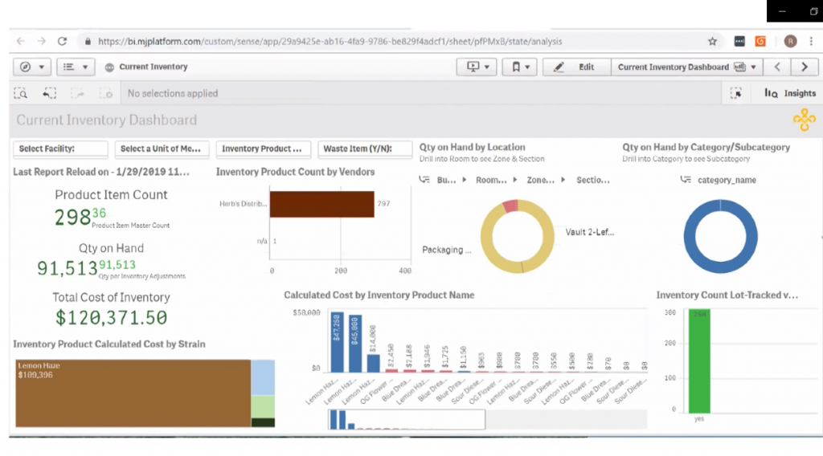Open the Bookmarks dropdown

[x=520, y=67]
